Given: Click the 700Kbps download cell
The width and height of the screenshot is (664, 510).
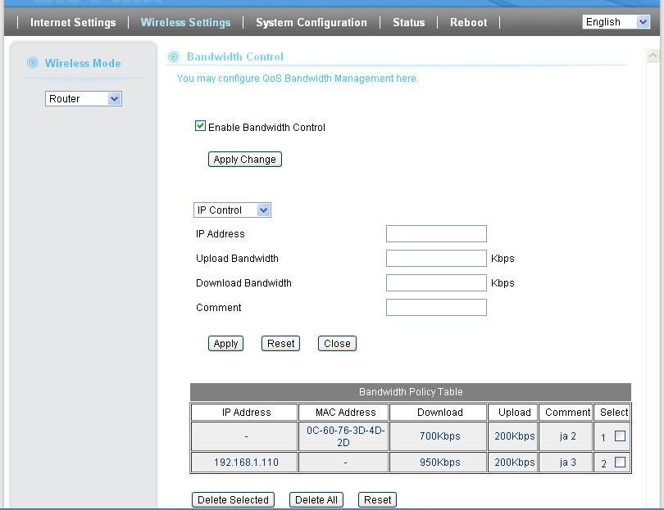Looking at the screenshot, I should click(x=438, y=436).
